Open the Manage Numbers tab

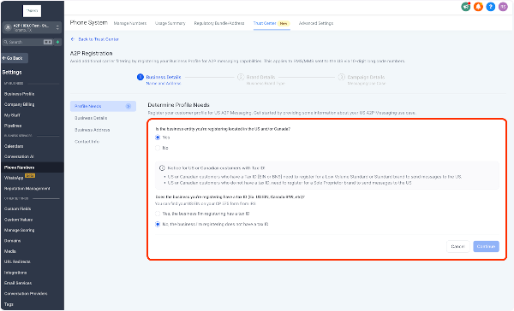[x=130, y=23]
